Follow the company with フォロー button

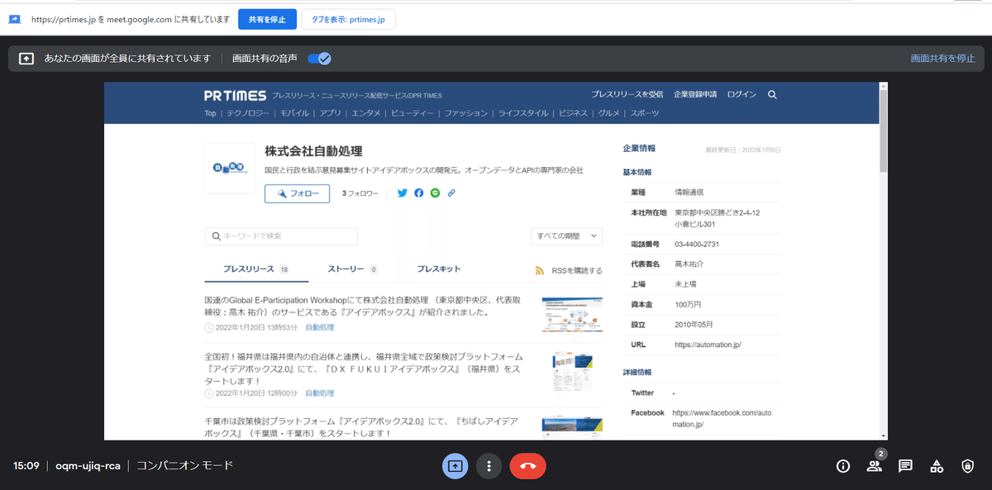tap(297, 193)
